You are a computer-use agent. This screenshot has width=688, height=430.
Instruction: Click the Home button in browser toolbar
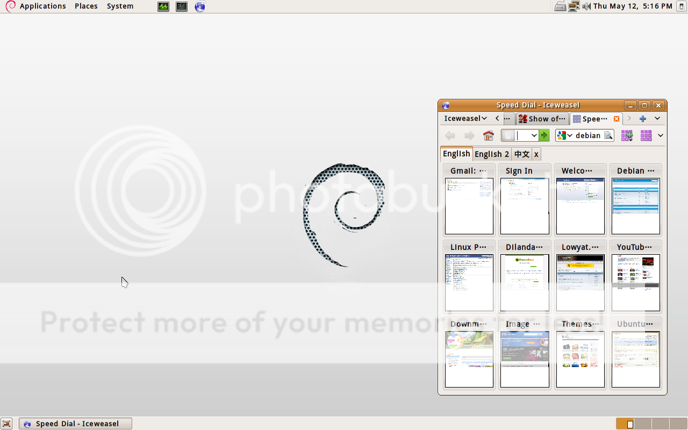click(488, 135)
